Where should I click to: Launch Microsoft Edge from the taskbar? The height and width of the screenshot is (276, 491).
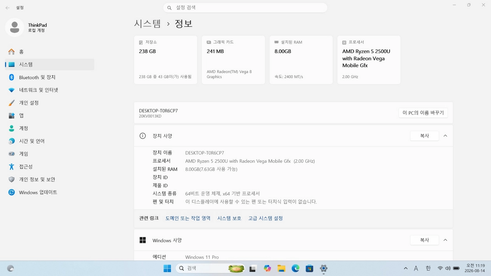click(x=295, y=269)
